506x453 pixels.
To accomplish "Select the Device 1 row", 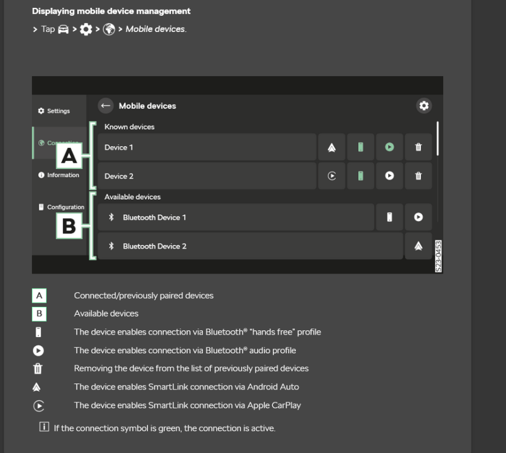I will click(207, 147).
